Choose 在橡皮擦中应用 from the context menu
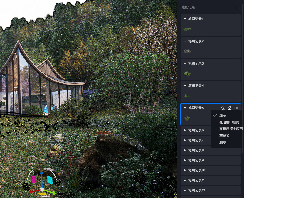The height and width of the screenshot is (204, 306). tap(231, 129)
